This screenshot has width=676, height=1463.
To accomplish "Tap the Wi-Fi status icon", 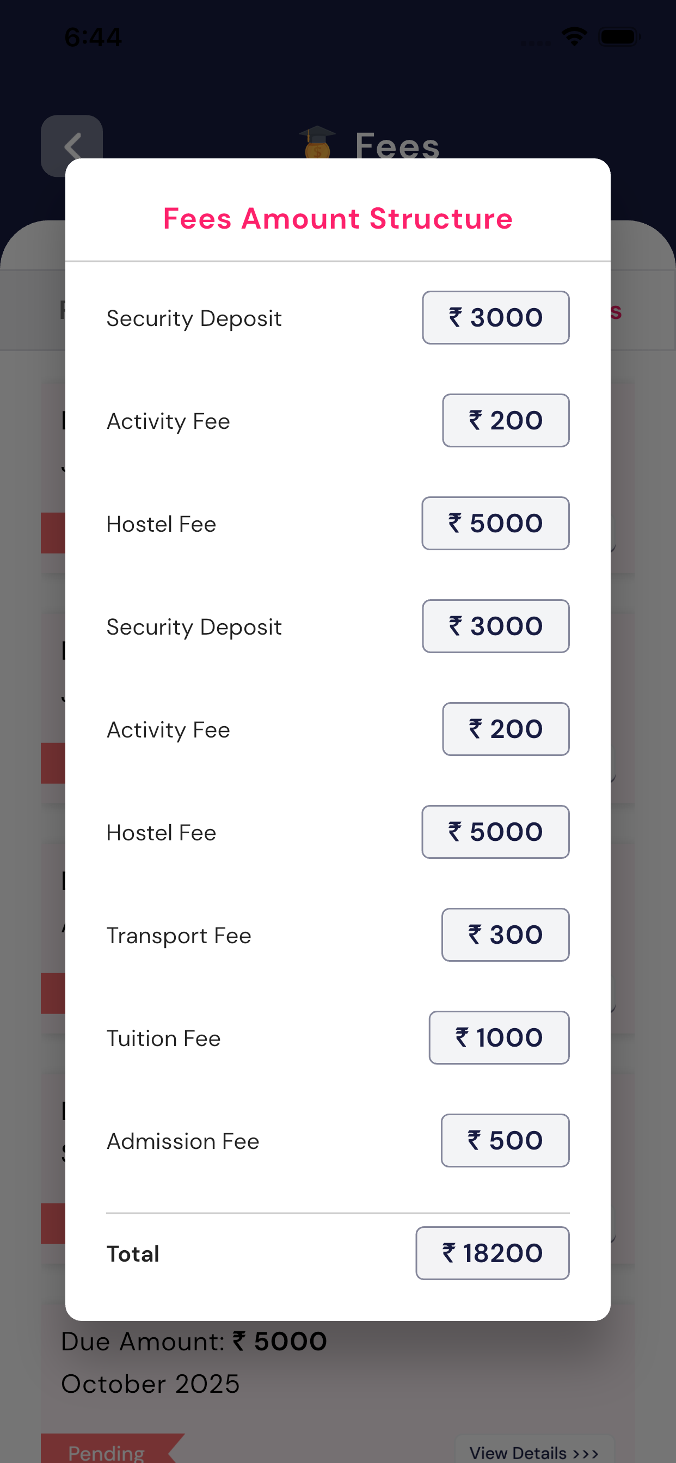I will 574,37.
